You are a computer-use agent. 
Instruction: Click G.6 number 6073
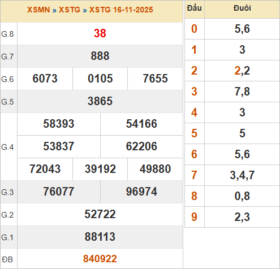45,79
